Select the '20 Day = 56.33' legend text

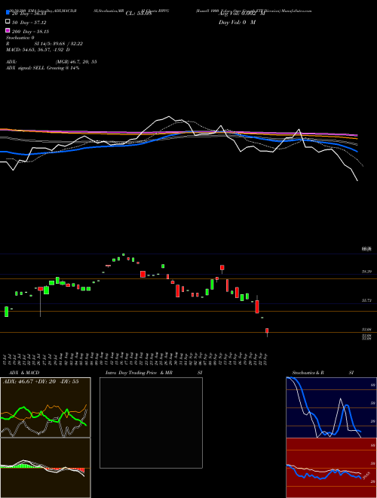click(29, 14)
